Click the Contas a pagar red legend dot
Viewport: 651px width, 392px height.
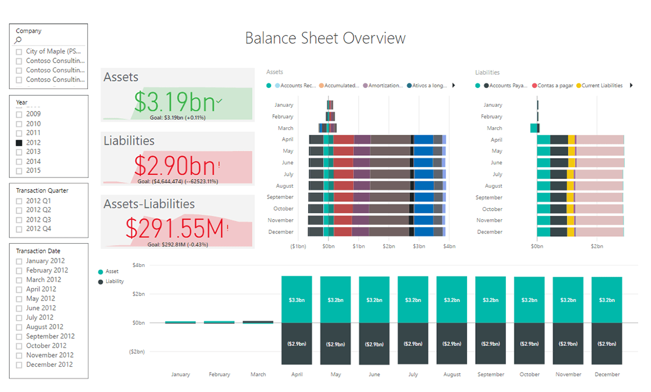[x=535, y=86]
